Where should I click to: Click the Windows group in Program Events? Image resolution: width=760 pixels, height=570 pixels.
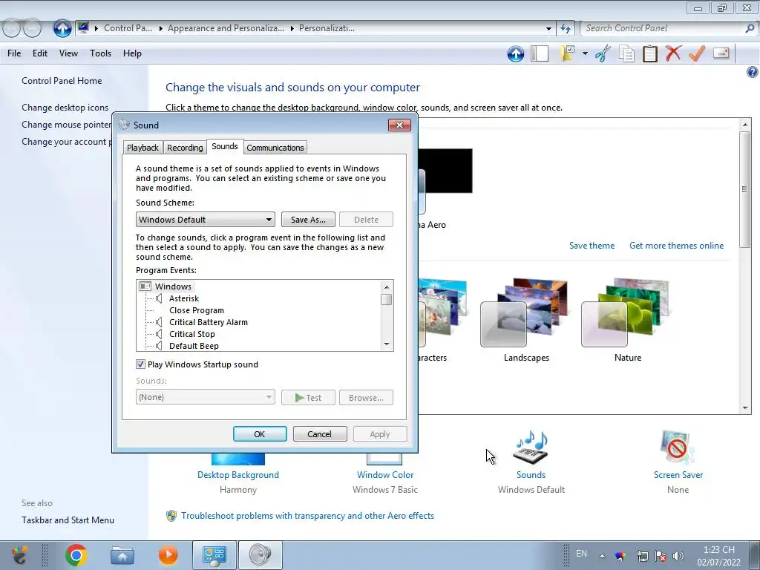click(172, 286)
